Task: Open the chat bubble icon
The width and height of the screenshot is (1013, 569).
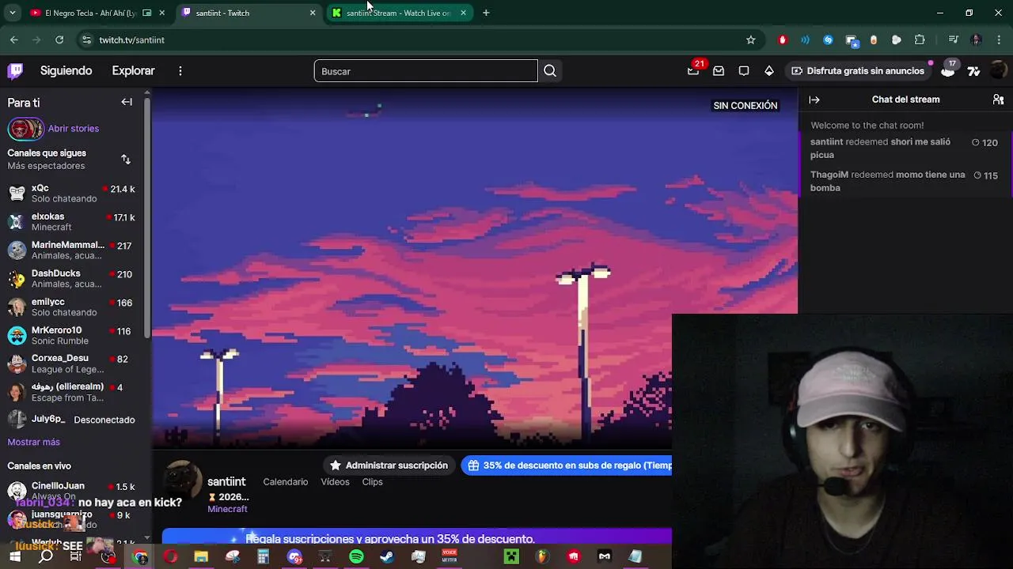Action: point(744,71)
